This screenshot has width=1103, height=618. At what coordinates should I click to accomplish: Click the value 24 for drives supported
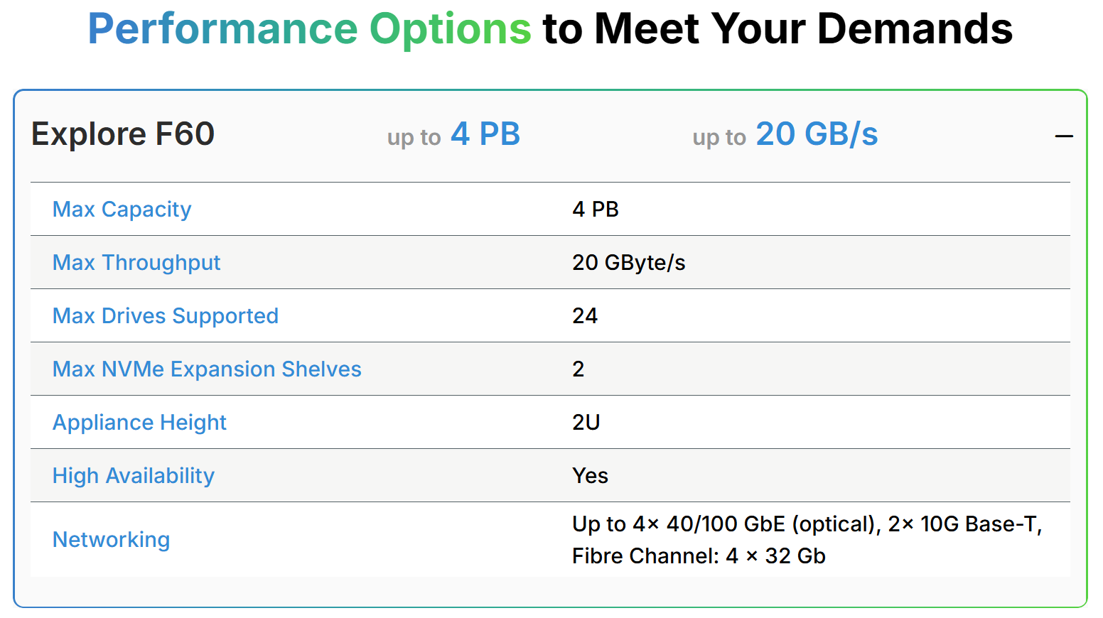(585, 316)
